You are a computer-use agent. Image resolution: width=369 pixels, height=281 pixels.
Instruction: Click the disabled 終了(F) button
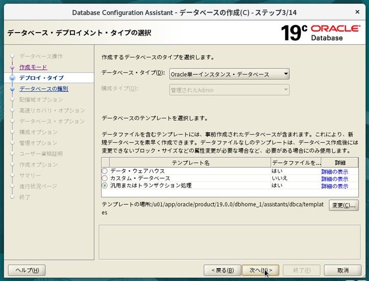[302, 270]
